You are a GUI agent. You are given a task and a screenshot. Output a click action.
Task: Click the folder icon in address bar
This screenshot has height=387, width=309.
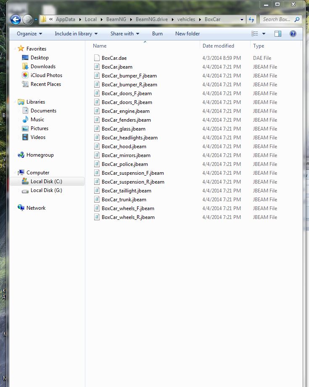[43, 19]
